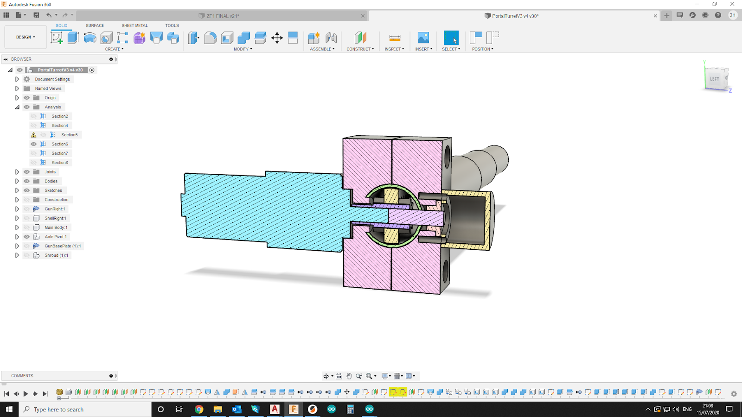Select the Pan hand tool in navigation bar
The image size is (742, 417).
[x=349, y=376]
